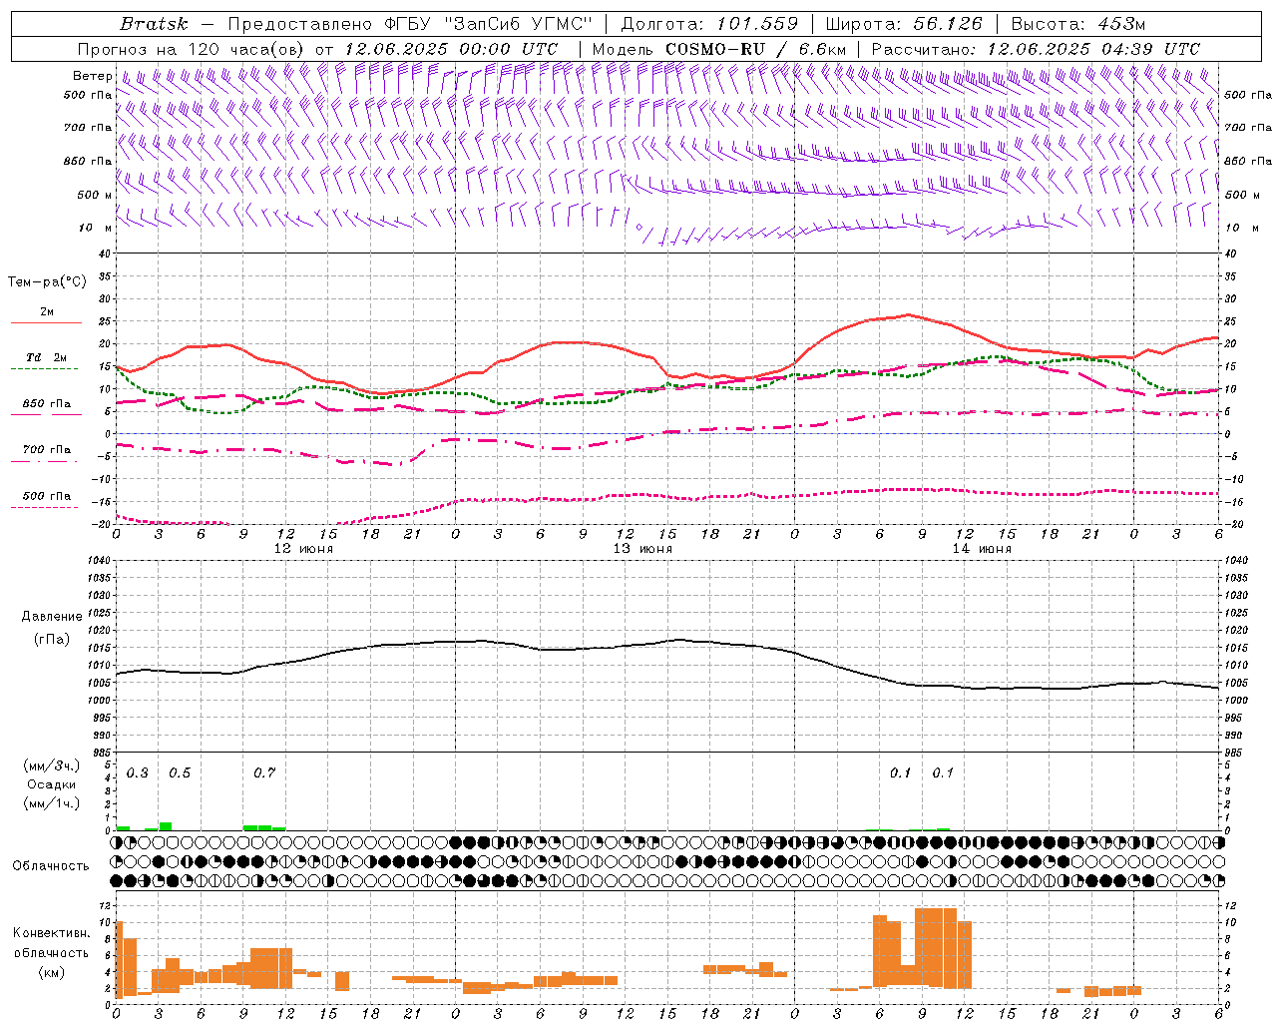Screen dimensions: 1277x1022
Task: Click the "Ветер" wind panel label
Action: click(93, 76)
